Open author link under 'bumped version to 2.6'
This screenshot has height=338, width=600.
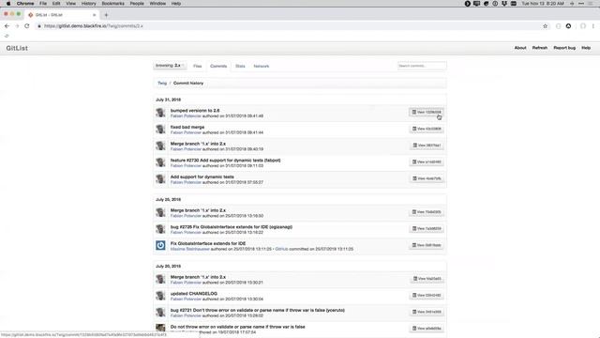(186, 116)
